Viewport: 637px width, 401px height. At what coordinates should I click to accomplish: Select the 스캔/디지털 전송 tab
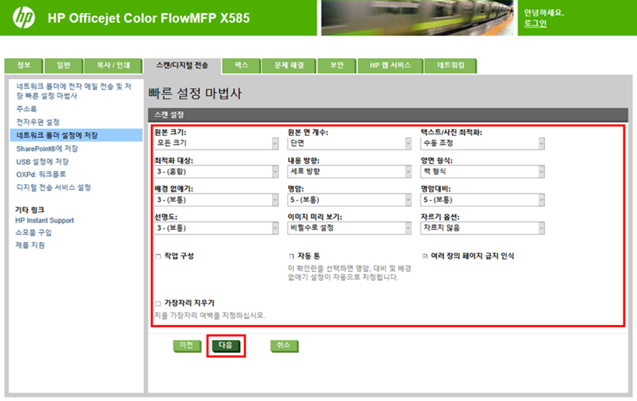coord(183,65)
